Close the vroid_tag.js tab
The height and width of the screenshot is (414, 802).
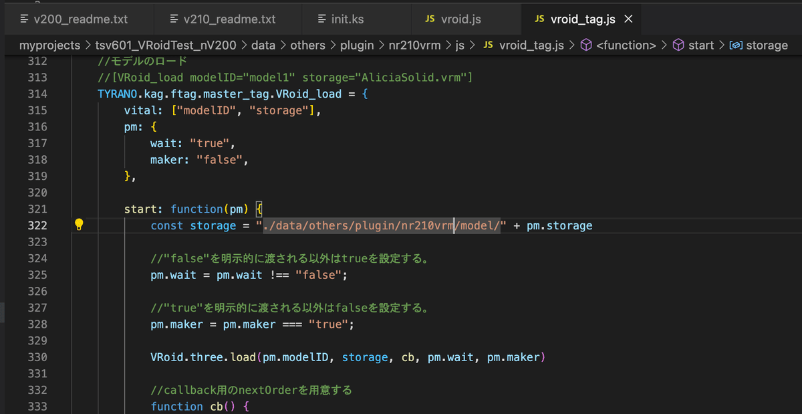pyautogui.click(x=627, y=19)
